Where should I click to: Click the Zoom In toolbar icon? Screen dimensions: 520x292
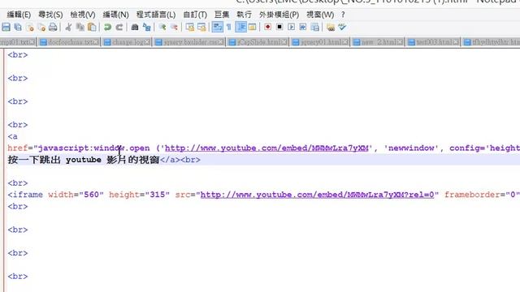point(162,27)
